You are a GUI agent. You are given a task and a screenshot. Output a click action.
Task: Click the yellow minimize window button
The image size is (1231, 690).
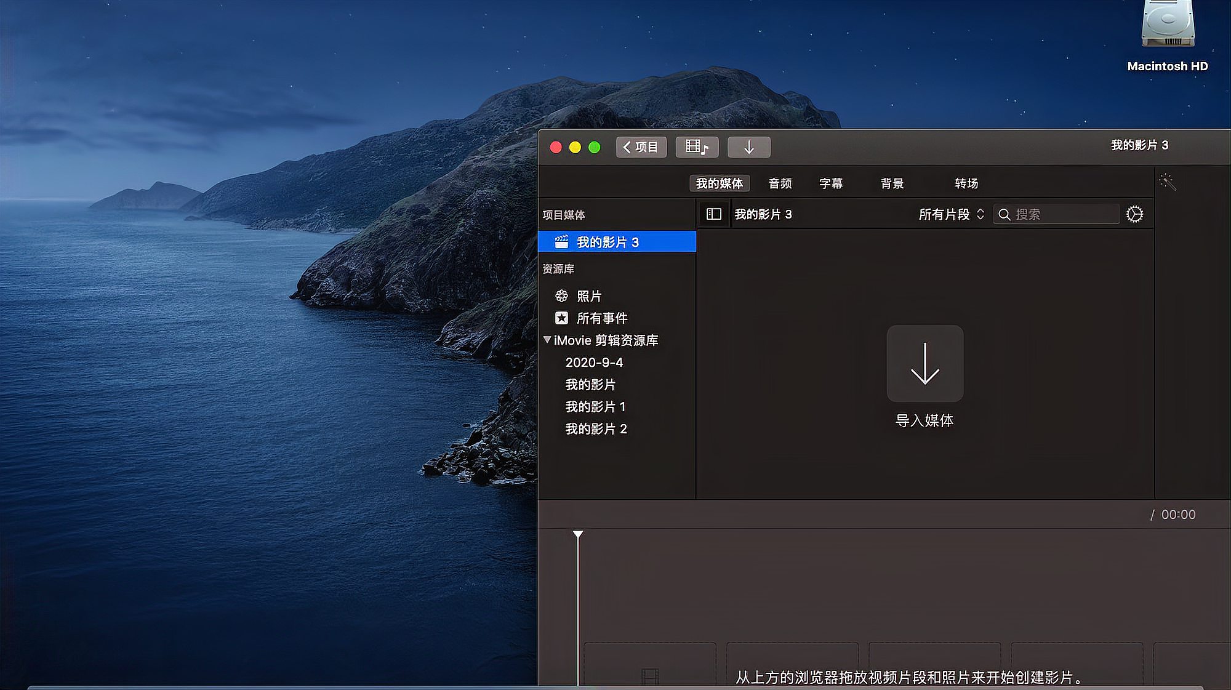575,147
